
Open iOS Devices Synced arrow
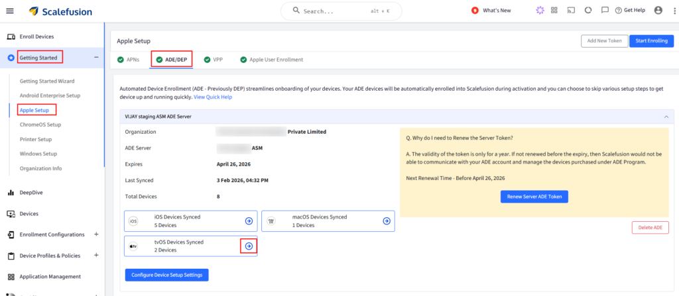(249, 221)
